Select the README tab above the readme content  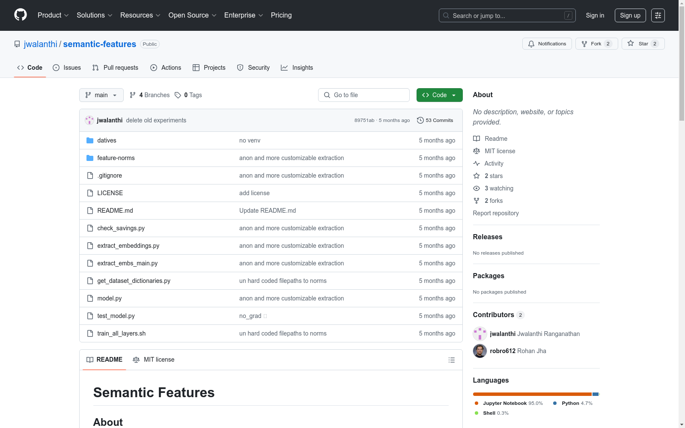[104, 360]
